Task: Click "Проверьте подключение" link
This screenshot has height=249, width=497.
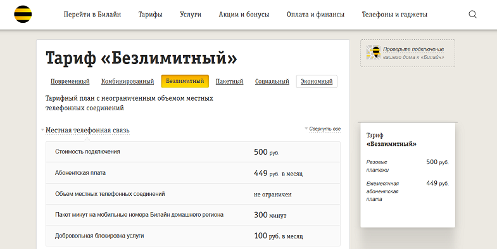Action: (413, 49)
